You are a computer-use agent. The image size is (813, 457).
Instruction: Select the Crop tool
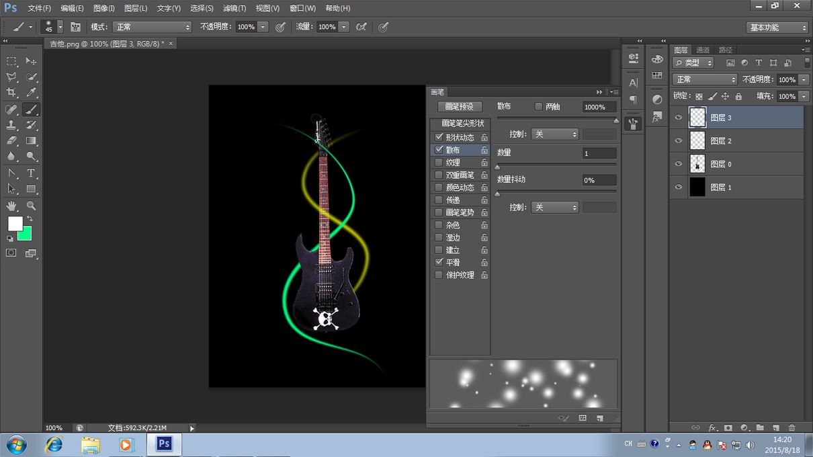(x=11, y=93)
